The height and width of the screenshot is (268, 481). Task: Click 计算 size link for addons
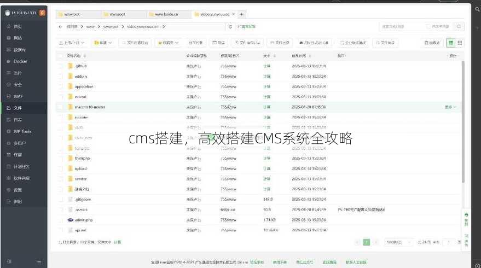(267, 77)
